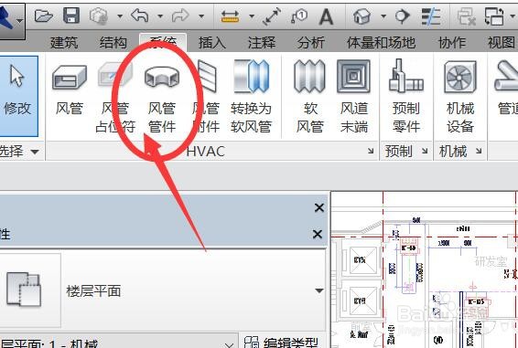518x348 pixels.
Task: Click the Close Hidden Windows icon
Action: [466, 16]
